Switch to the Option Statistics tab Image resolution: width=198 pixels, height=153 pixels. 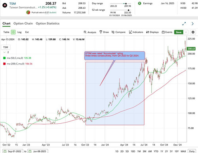48,24
